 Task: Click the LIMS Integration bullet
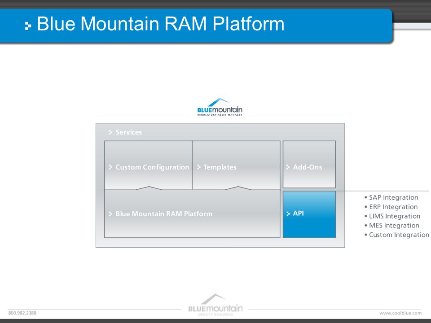tap(392, 216)
